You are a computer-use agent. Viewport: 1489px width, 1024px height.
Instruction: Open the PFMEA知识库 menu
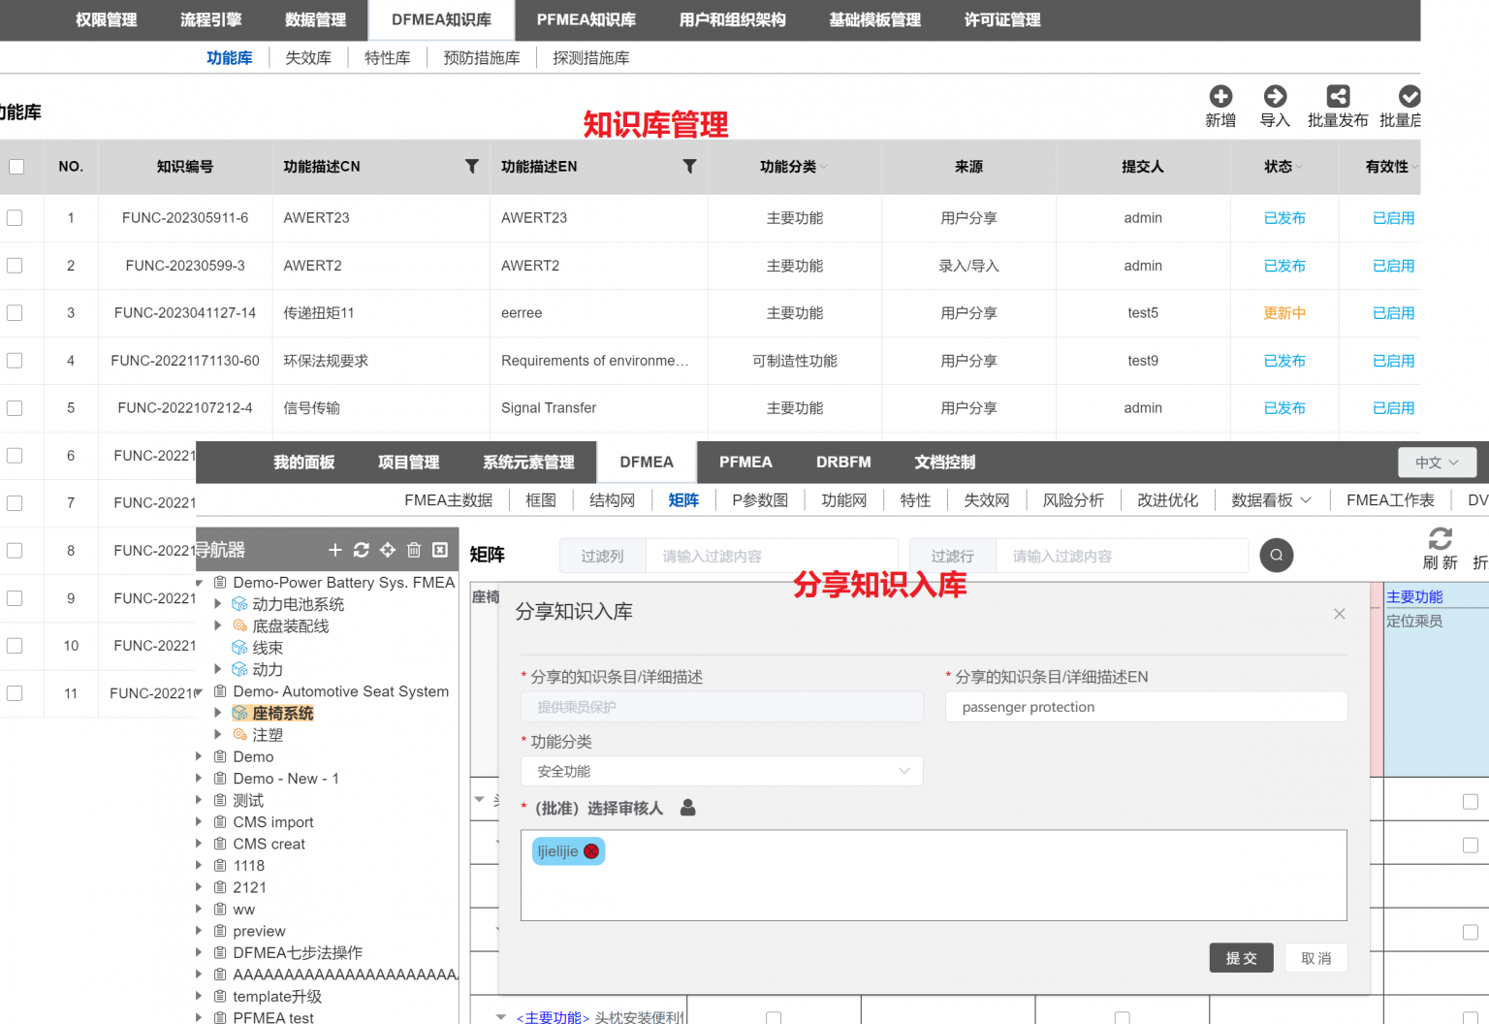click(x=586, y=19)
